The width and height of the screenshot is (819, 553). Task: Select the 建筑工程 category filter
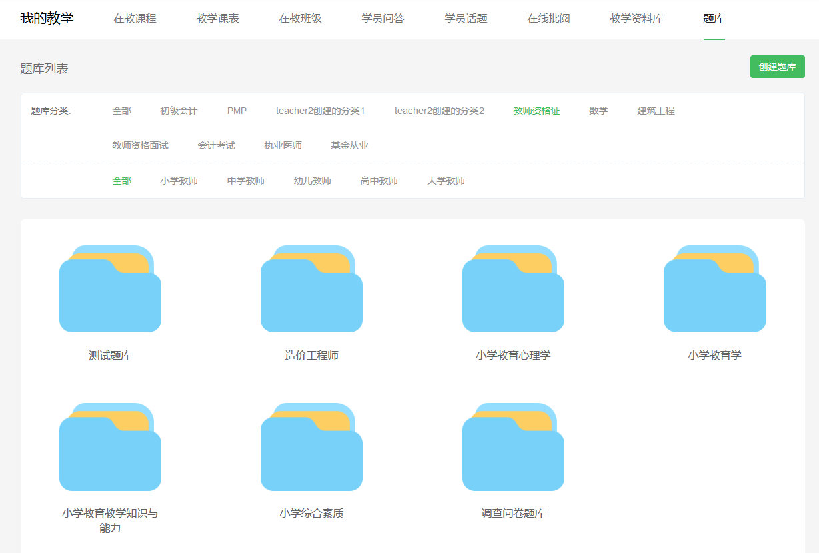point(656,111)
